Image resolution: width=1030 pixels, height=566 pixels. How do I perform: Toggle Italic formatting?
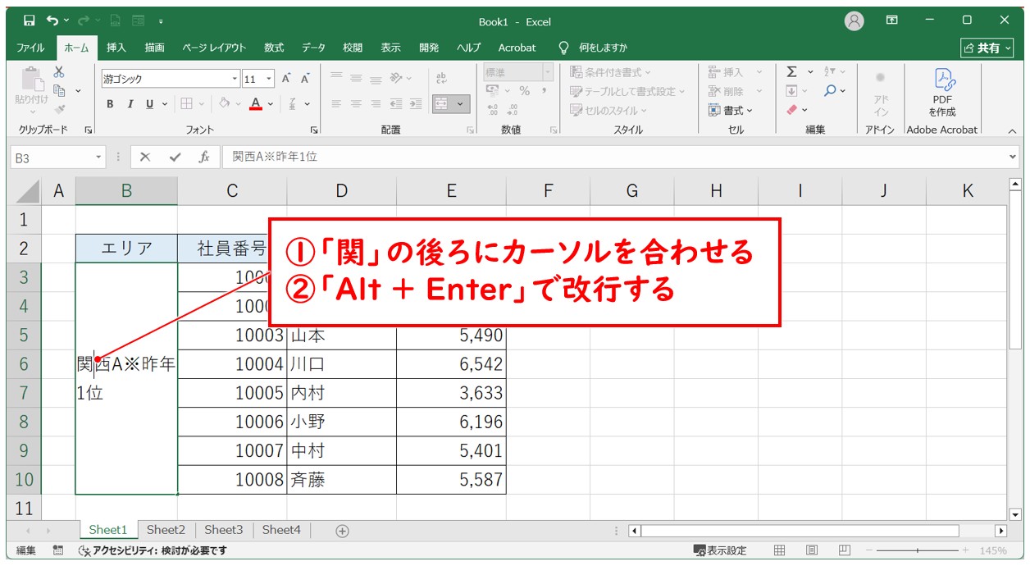(x=130, y=104)
